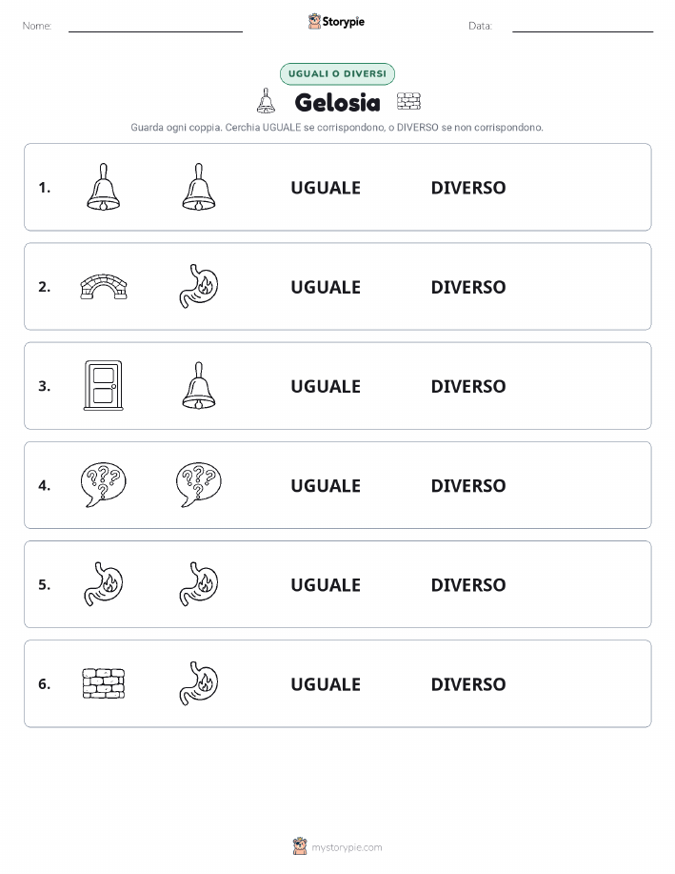Click the bell icon in row 3

[x=199, y=386]
